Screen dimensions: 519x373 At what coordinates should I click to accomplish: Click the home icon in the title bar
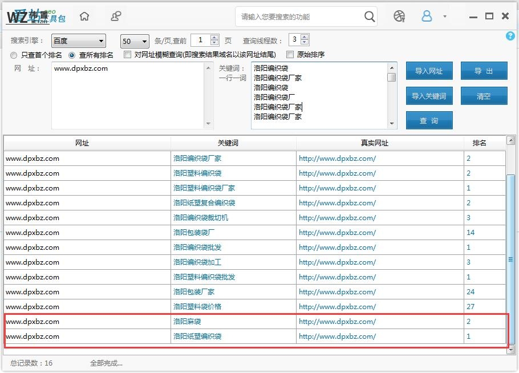[84, 17]
